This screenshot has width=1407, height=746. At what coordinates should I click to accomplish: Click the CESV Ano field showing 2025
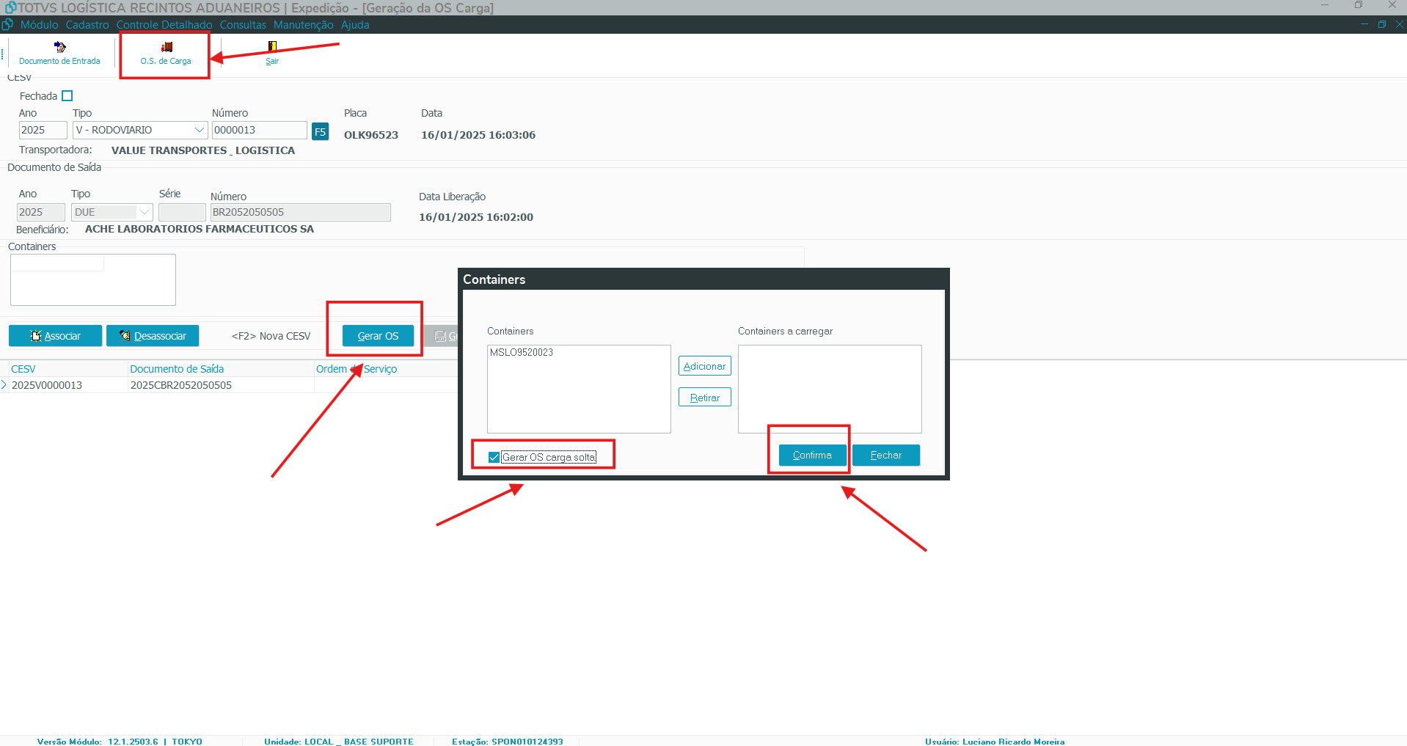point(43,130)
